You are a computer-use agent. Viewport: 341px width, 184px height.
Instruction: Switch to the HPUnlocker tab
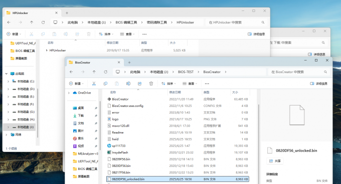32,13
